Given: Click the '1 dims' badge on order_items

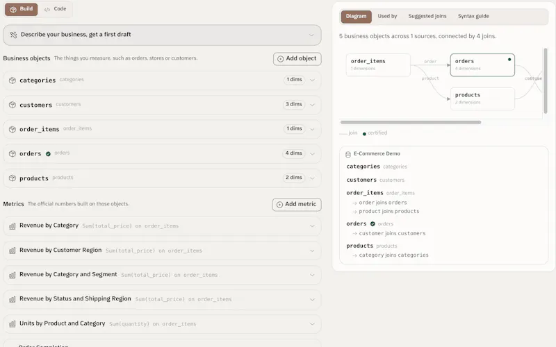Looking at the screenshot, I should [294, 128].
